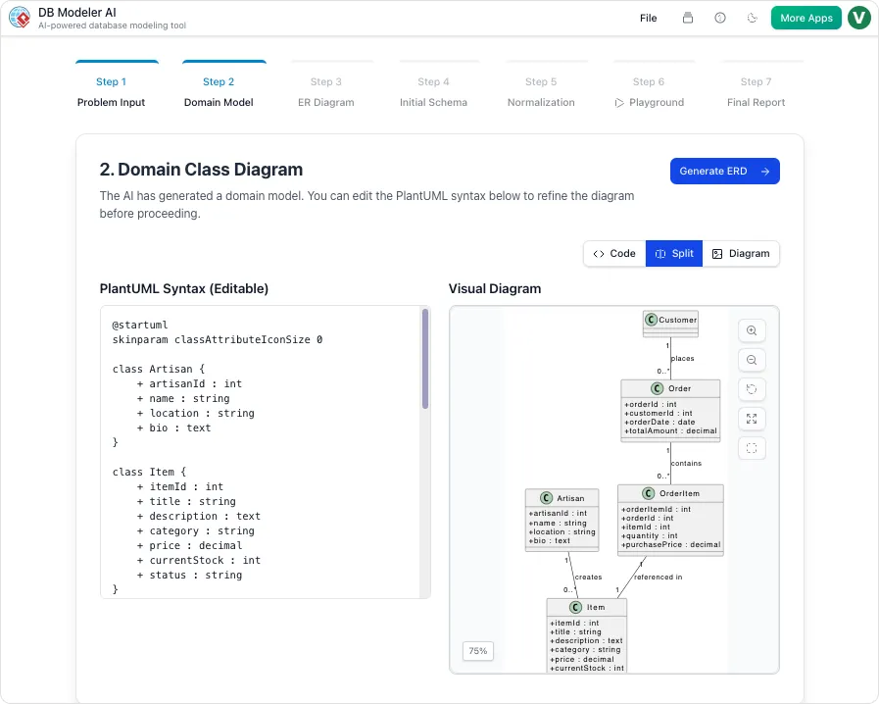Open More Apps
Image resolution: width=879 pixels, height=704 pixels.
[806, 18]
